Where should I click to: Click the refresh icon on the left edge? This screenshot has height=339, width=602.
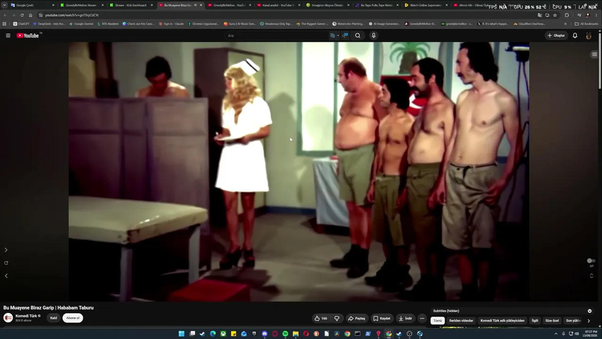(x=6, y=263)
